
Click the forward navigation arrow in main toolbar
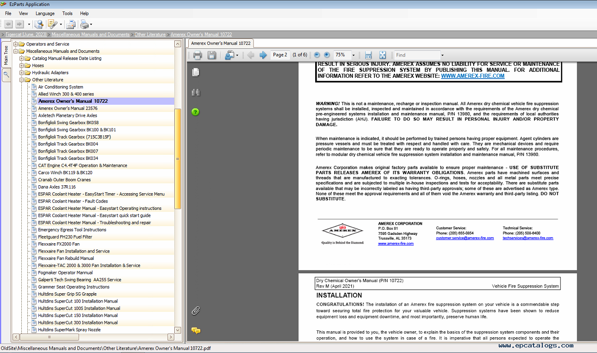click(19, 24)
